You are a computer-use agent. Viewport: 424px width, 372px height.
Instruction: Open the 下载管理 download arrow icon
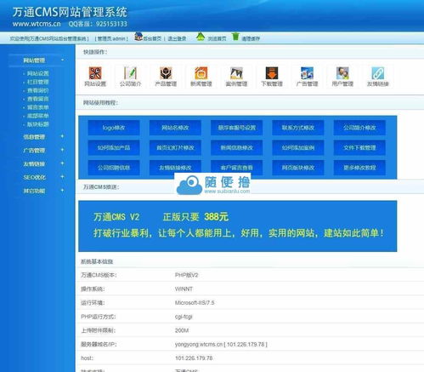(272, 73)
